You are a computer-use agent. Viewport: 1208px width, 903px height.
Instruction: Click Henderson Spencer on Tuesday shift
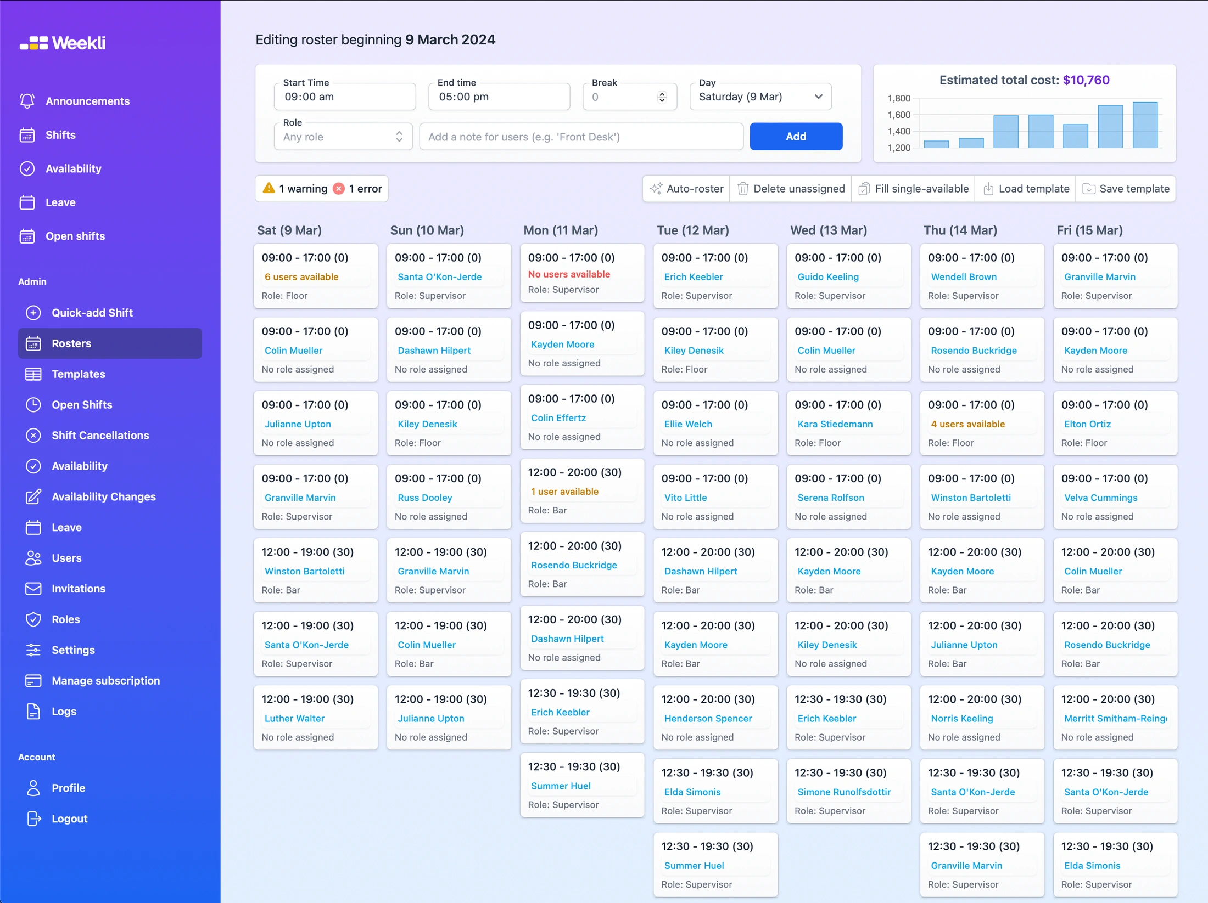tap(708, 719)
